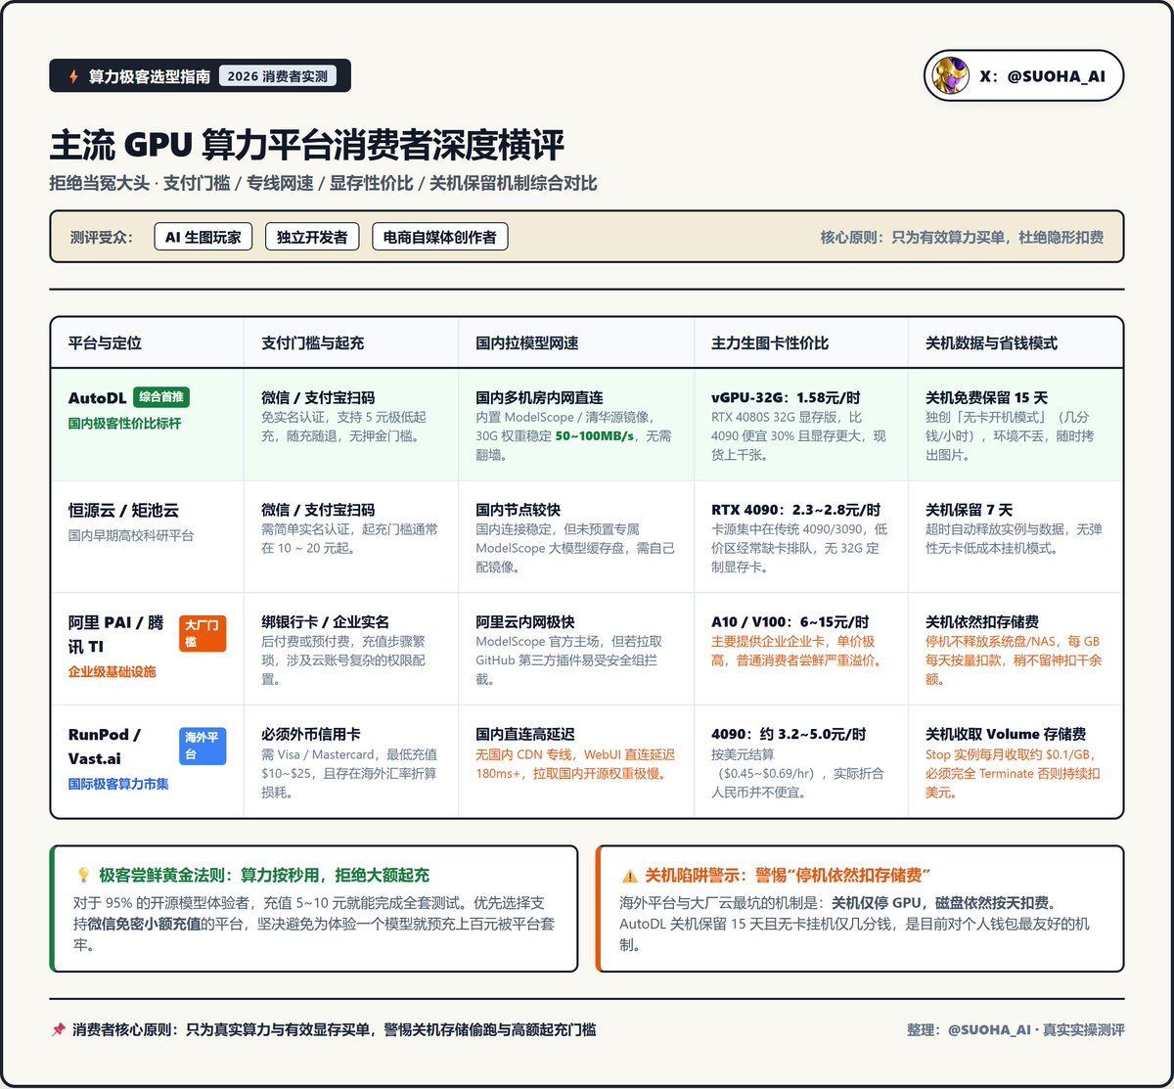Click '4090: 约 3.2~5.0元/时' price cell
The image size is (1174, 1089).
coord(790,734)
